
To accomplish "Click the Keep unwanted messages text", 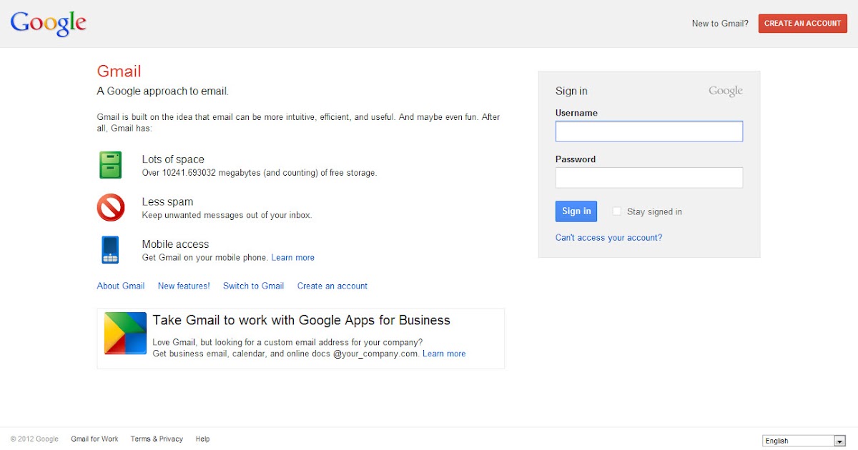I will [x=227, y=215].
